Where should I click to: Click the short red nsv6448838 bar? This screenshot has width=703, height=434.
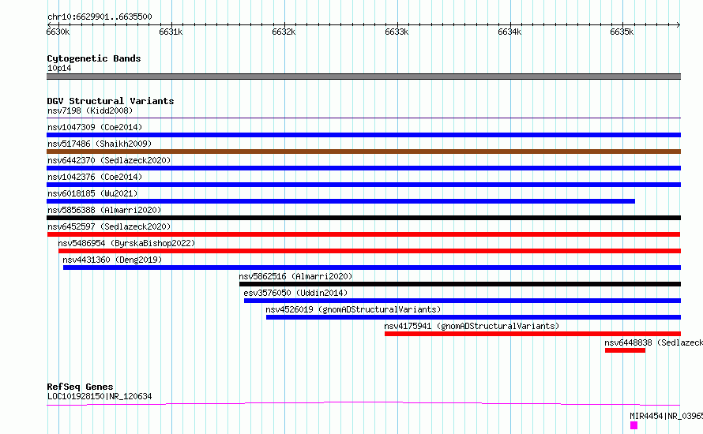625,350
